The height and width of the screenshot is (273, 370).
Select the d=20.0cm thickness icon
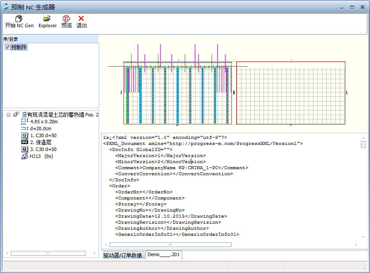click(x=25, y=128)
